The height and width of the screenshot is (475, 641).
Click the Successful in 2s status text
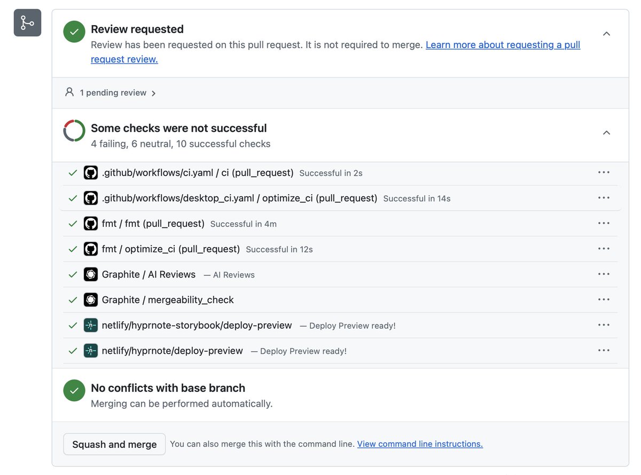point(331,173)
